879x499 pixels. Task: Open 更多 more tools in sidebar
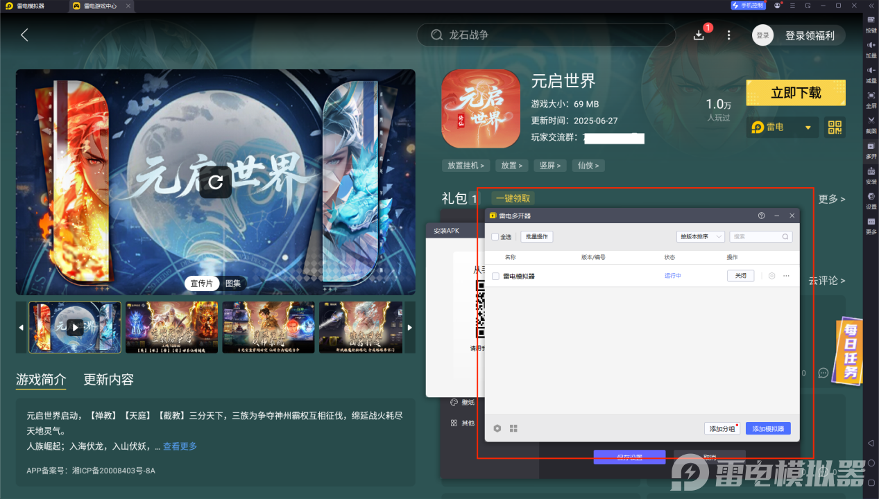pos(871,225)
